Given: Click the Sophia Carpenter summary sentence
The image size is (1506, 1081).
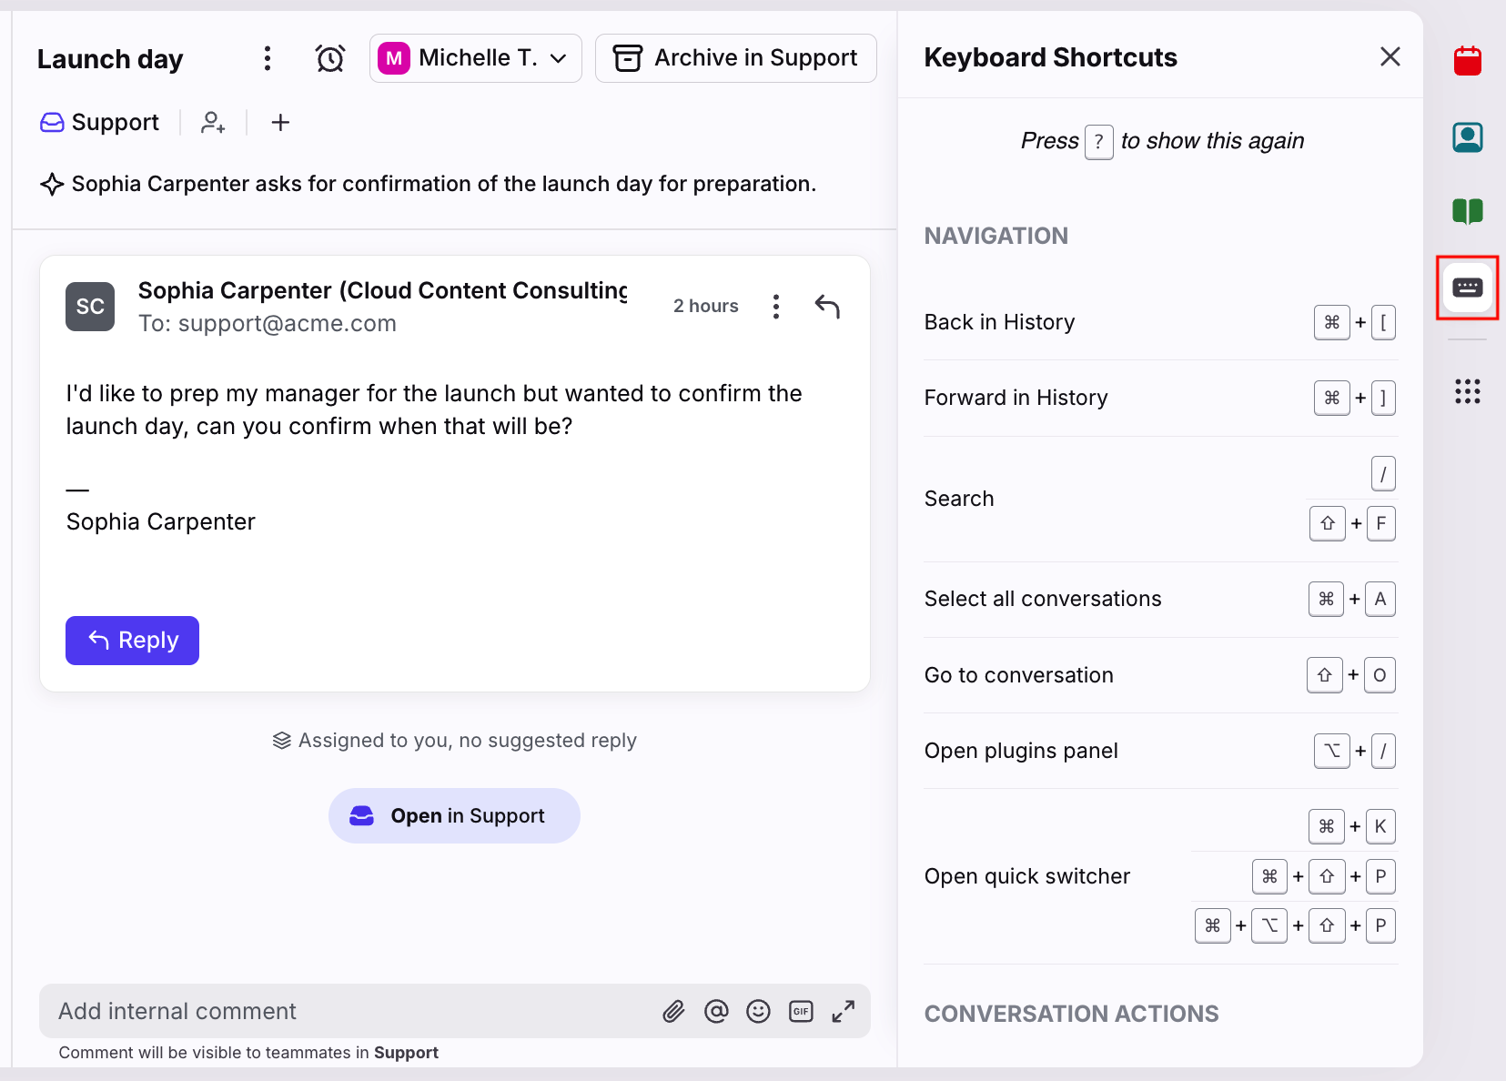Looking at the screenshot, I should click(x=443, y=184).
